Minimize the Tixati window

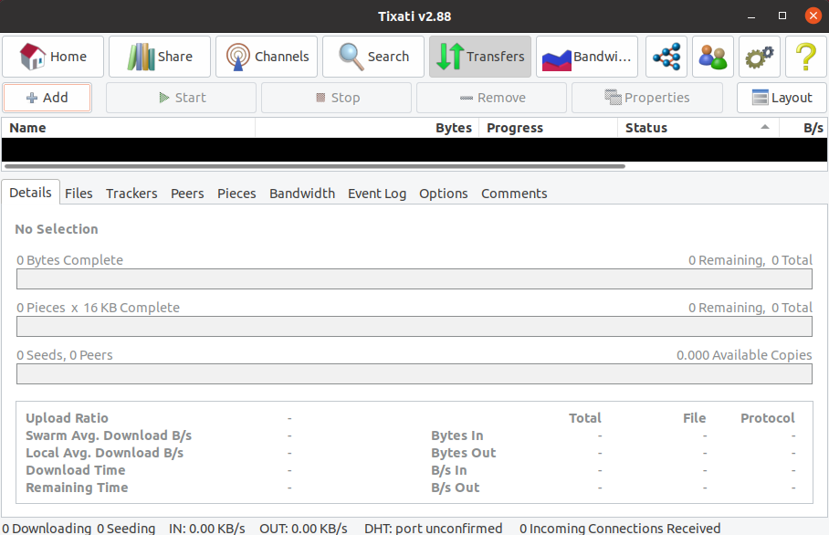click(x=751, y=16)
